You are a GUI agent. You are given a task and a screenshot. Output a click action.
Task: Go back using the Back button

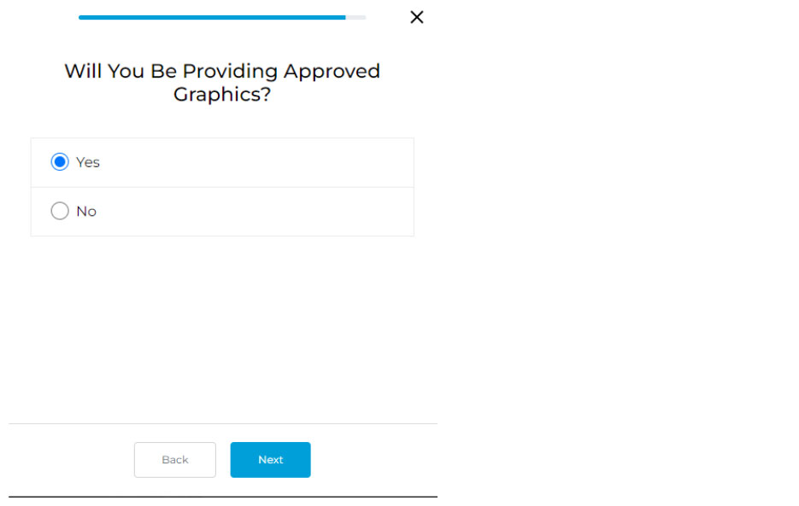[174, 460]
